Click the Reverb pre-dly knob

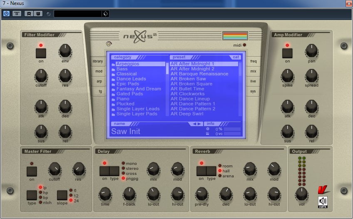coord(201,194)
